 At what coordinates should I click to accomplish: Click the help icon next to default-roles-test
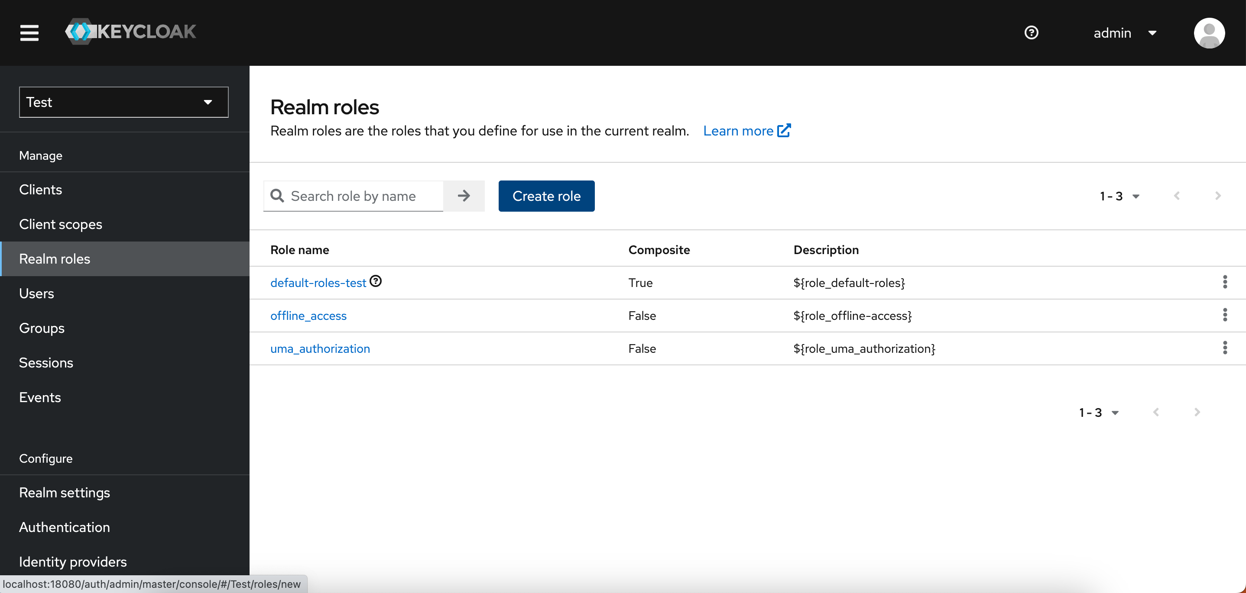pos(376,281)
